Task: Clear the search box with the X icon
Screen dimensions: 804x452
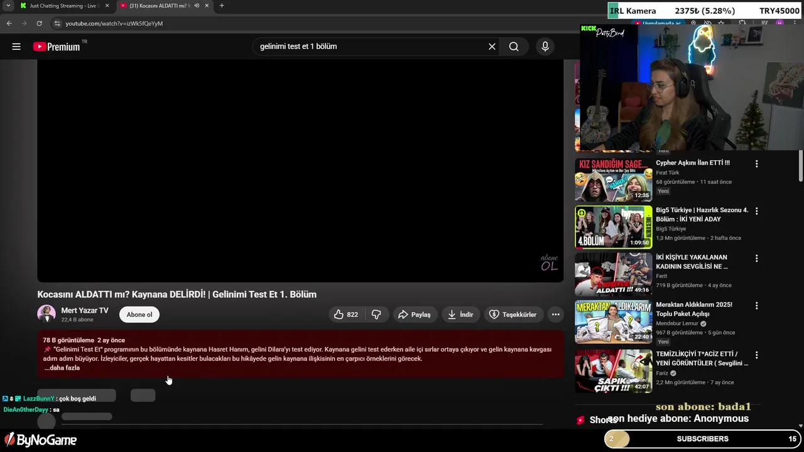Action: click(x=492, y=46)
